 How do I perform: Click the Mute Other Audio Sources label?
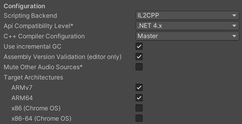tap(43, 67)
